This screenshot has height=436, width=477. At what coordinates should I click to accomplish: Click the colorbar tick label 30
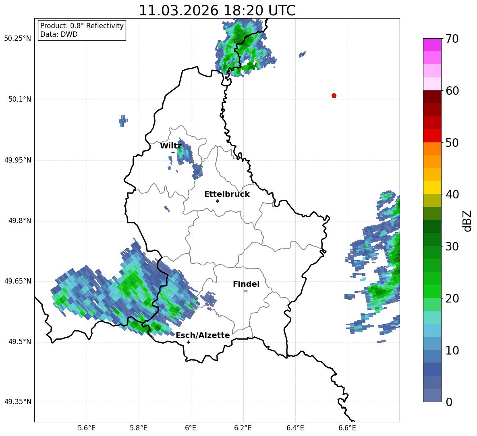(452, 246)
